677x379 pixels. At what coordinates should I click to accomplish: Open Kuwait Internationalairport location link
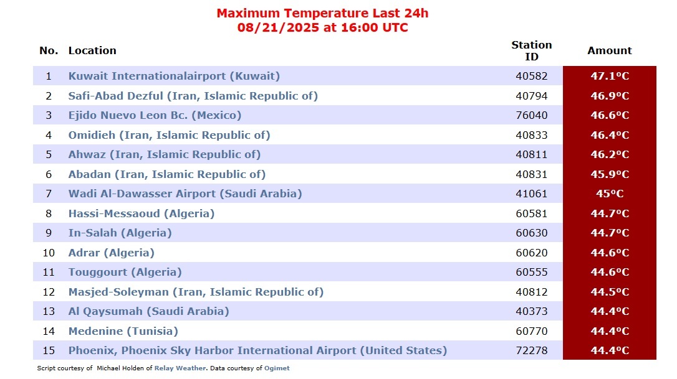[x=174, y=77]
